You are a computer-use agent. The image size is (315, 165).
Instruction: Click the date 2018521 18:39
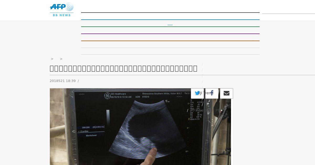pyautogui.click(x=62, y=81)
